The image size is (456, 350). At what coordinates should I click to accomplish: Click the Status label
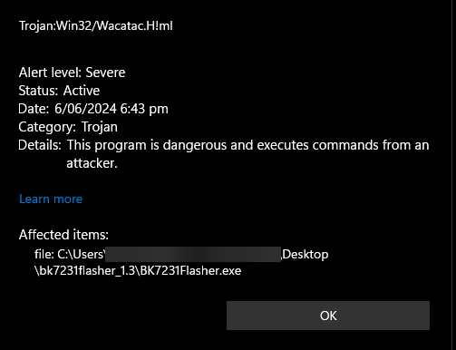pos(38,91)
